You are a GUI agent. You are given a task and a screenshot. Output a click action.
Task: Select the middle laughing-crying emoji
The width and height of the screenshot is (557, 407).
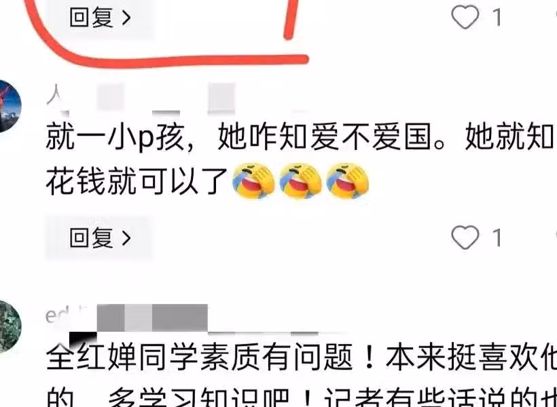300,181
